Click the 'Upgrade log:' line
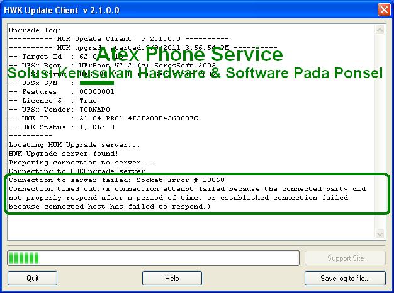 pos(35,30)
